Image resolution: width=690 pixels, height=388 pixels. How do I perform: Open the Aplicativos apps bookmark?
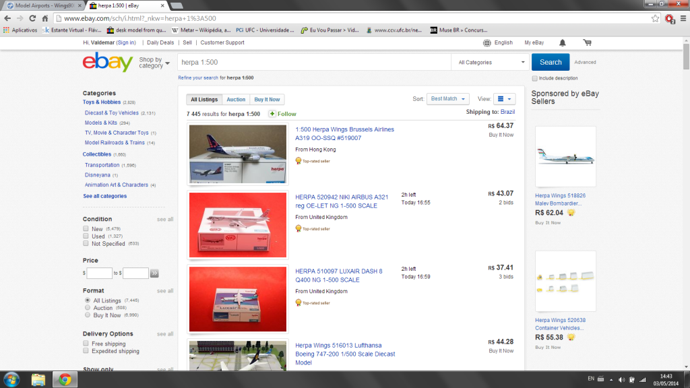click(20, 30)
